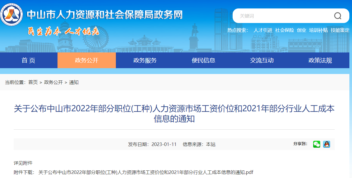This screenshot has width=352, height=178.
Task: Open the 便民信息 menu item
Action: pyautogui.click(x=203, y=60)
